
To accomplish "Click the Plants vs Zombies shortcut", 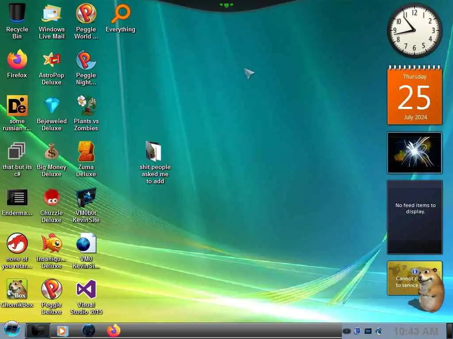I will pos(86,113).
